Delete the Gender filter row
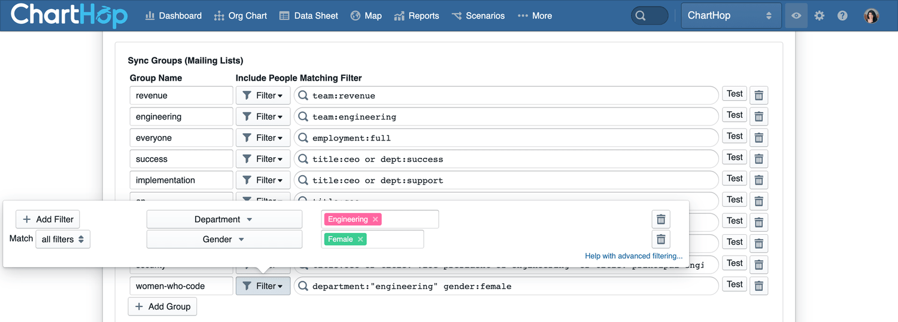 tap(661, 240)
